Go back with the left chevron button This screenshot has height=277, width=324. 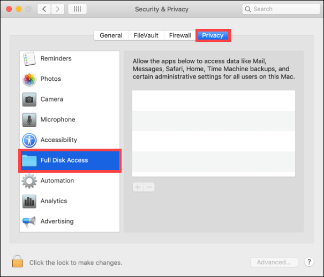44,9
